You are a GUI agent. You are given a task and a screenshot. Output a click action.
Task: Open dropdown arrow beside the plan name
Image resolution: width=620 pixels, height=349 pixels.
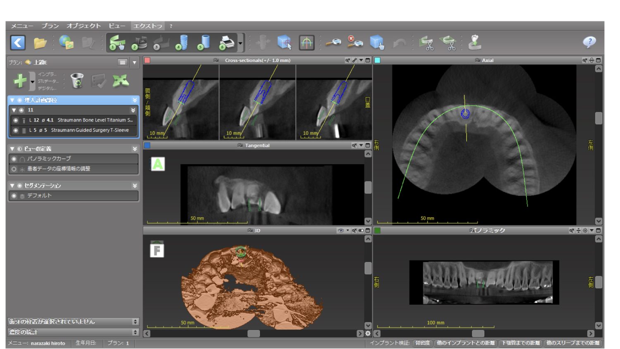(134, 62)
